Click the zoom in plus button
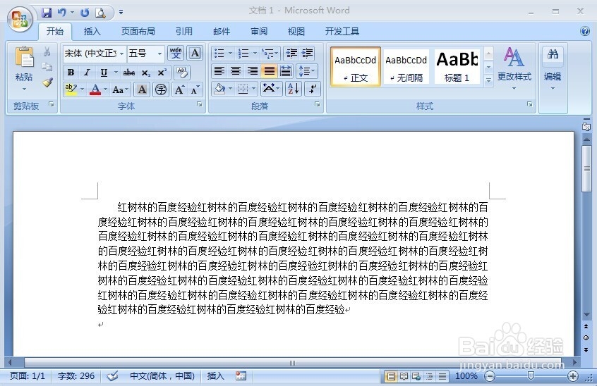 pyautogui.click(x=572, y=375)
